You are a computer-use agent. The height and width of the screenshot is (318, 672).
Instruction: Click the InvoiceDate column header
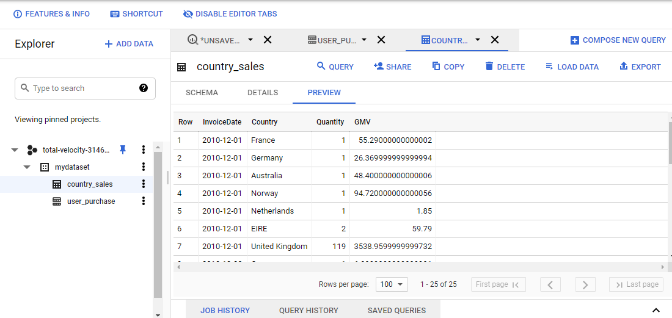(222, 122)
